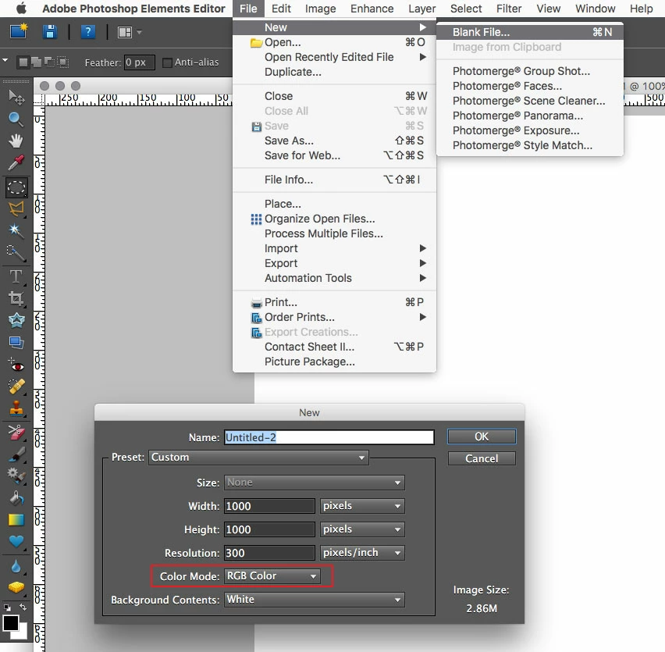
Task: Click OK in the New dialog
Action: (x=482, y=436)
